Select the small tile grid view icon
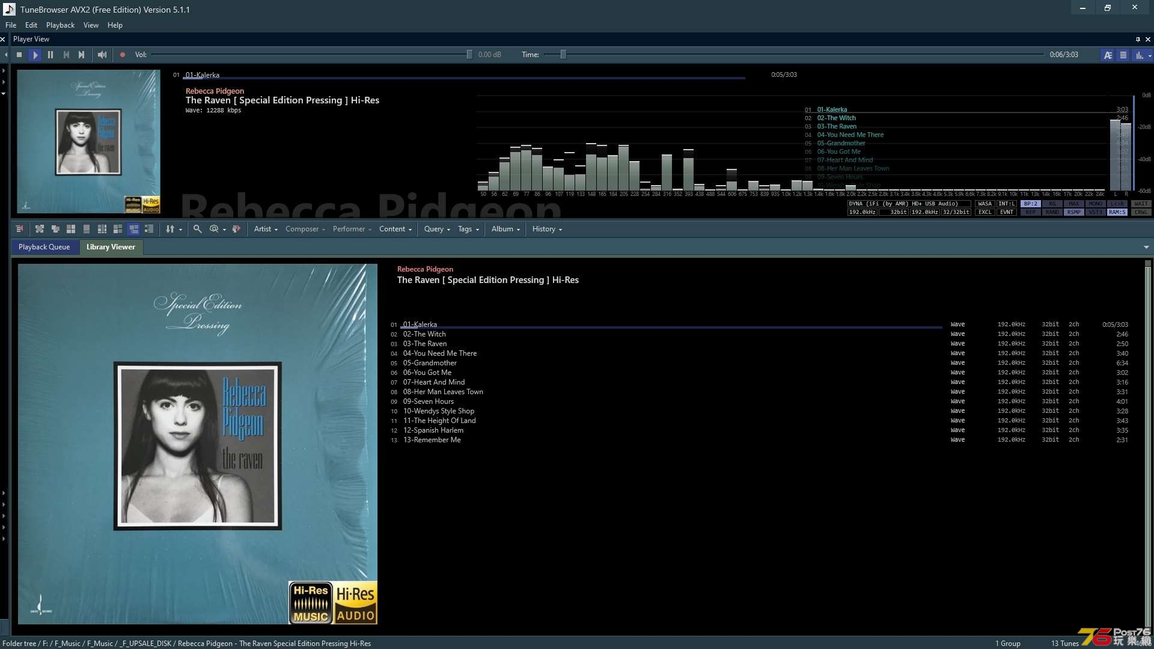1154x649 pixels. coord(102,229)
